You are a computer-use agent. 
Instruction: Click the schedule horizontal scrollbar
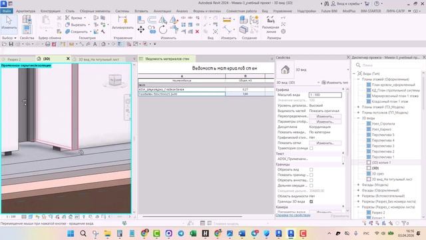tap(192, 217)
